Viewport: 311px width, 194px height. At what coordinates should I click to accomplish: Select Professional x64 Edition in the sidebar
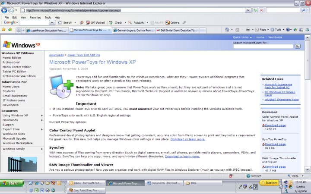tap(19, 76)
